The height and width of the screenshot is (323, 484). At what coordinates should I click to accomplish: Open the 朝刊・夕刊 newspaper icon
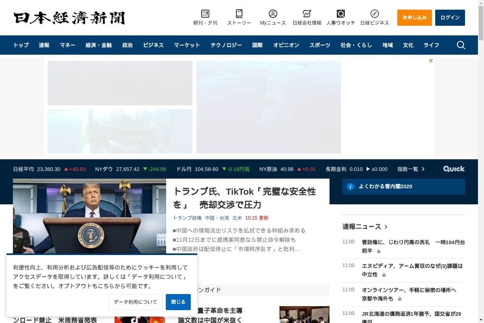205,14
